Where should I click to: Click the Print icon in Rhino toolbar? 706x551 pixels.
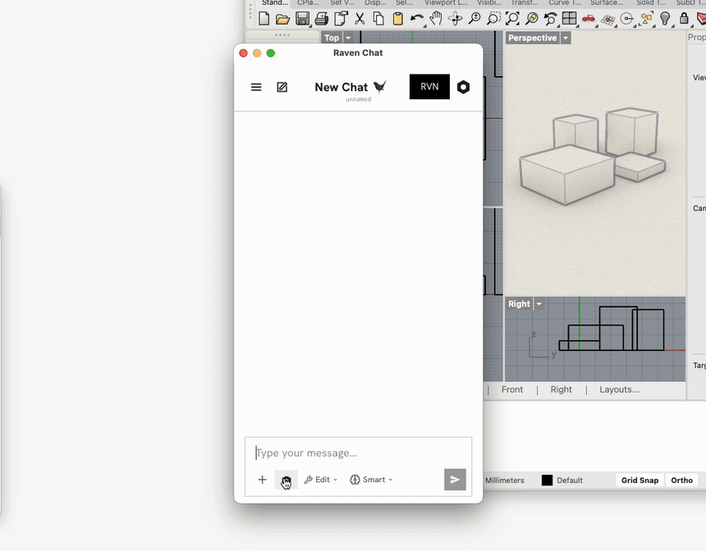[322, 18]
